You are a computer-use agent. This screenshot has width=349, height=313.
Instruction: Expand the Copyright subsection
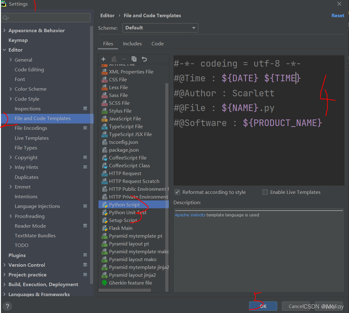click(10, 157)
